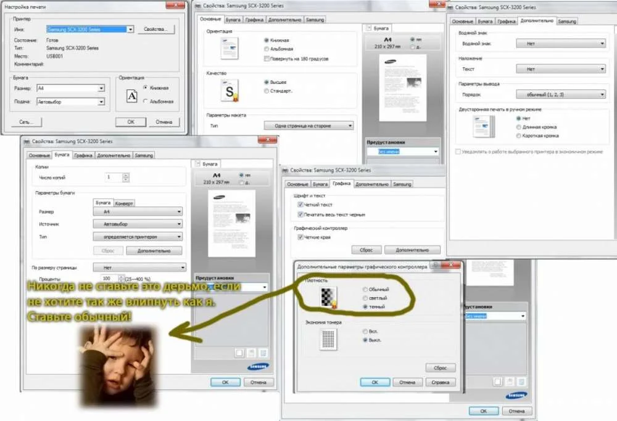Click Отмена in the Бумага window

coord(259,382)
